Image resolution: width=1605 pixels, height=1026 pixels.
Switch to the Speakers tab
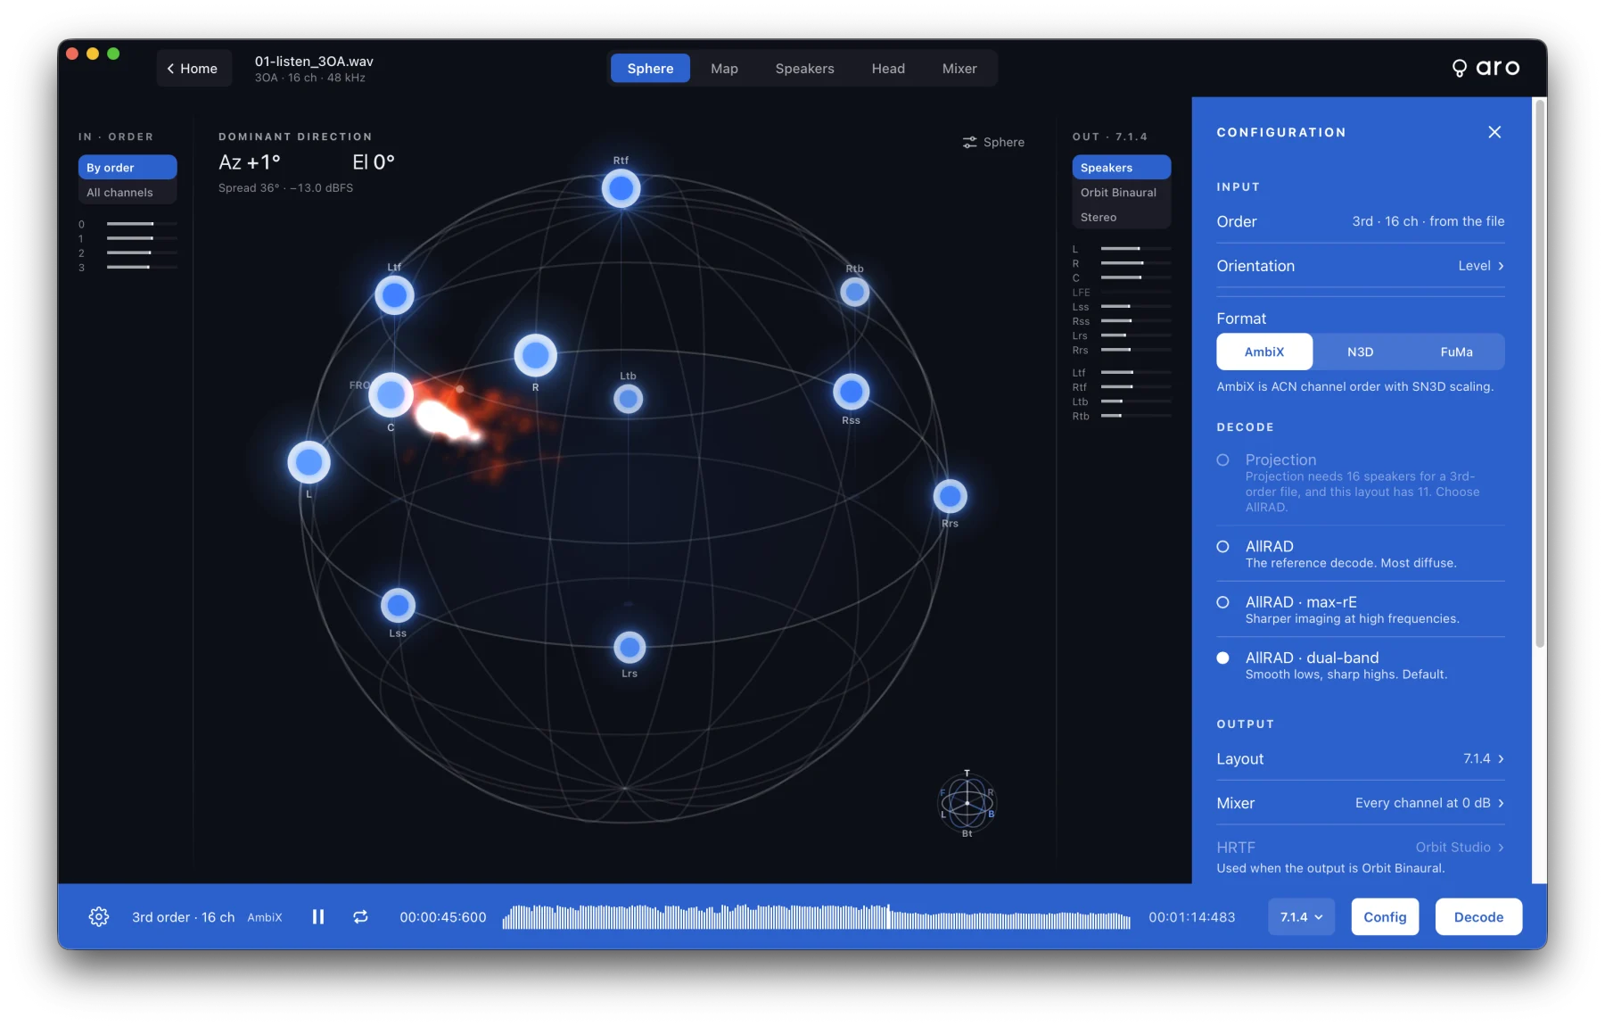[804, 69]
